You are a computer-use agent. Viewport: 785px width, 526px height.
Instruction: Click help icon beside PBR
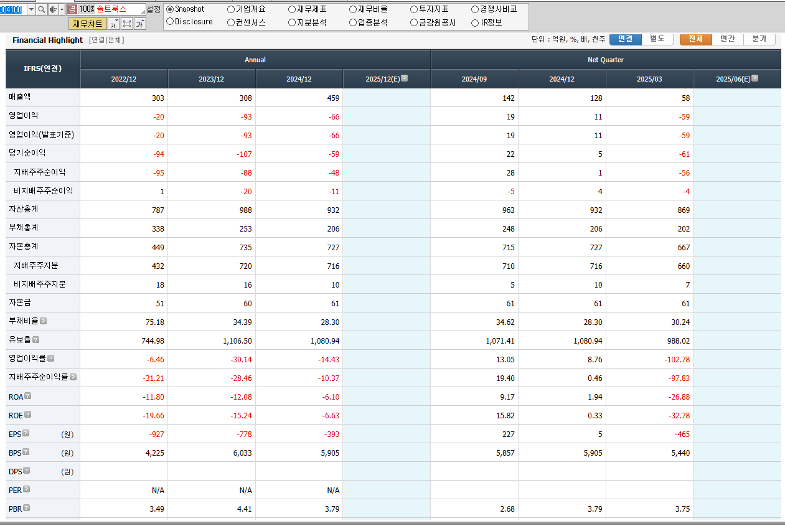coord(27,508)
